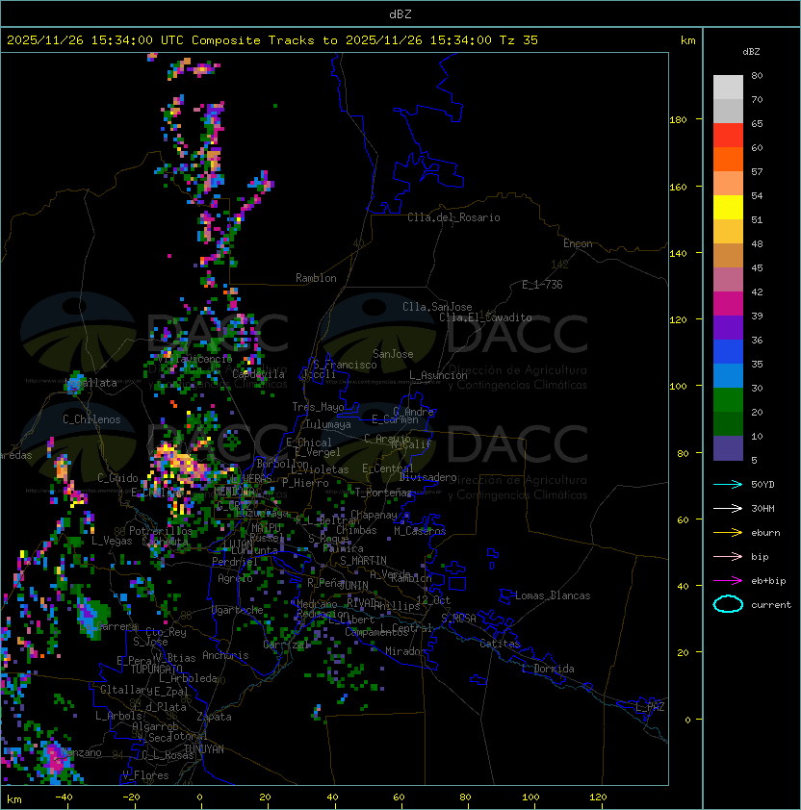Click the 'Ramblon' map label
801x810 pixels.
pos(316,278)
